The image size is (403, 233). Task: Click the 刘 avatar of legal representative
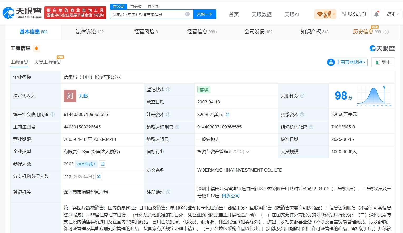70,96
